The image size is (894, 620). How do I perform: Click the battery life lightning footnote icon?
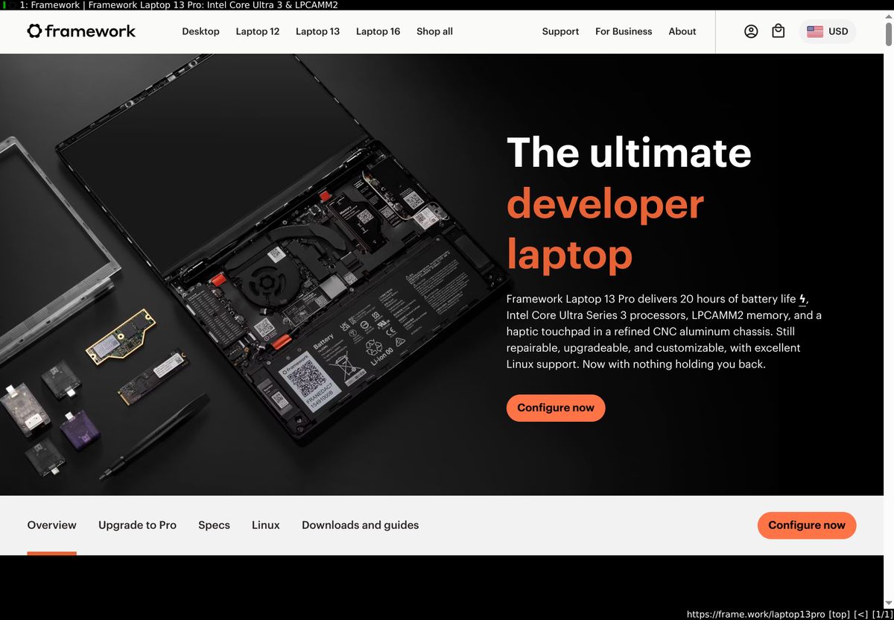[802, 300]
